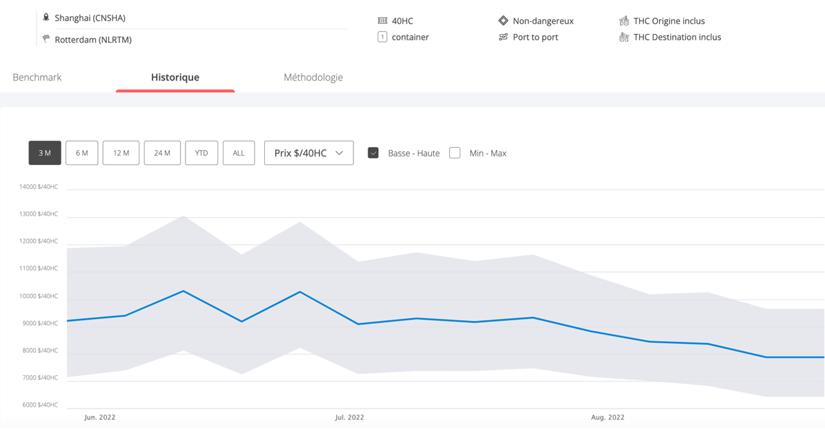Click the Rotterdam (NLRTM) destination field
Viewport: 825px width, 430px height.
(x=93, y=40)
